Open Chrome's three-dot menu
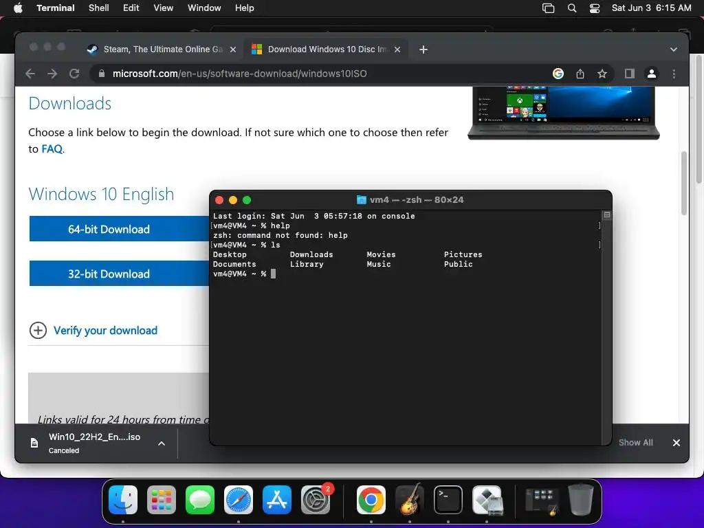The height and width of the screenshot is (528, 704). pyautogui.click(x=674, y=74)
